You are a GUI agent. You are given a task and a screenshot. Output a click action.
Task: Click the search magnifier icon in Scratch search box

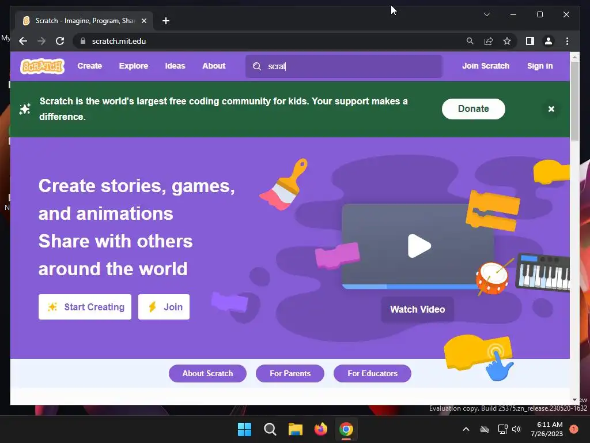point(257,66)
